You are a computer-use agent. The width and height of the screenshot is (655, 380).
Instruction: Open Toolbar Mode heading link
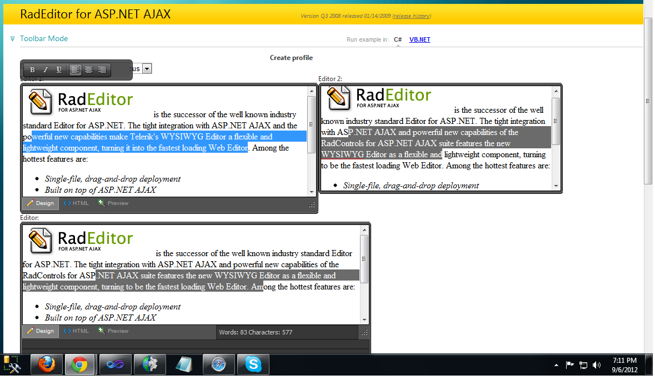tap(44, 38)
